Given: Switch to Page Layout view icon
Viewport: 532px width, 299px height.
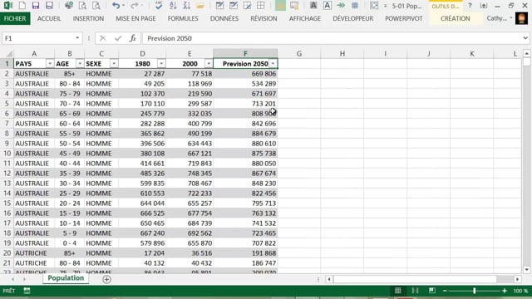Looking at the screenshot, I should coord(415,291).
